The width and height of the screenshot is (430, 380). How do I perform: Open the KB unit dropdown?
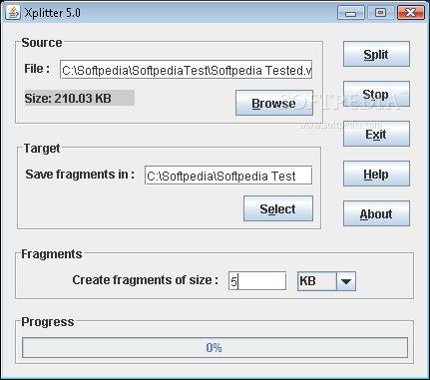point(326,281)
